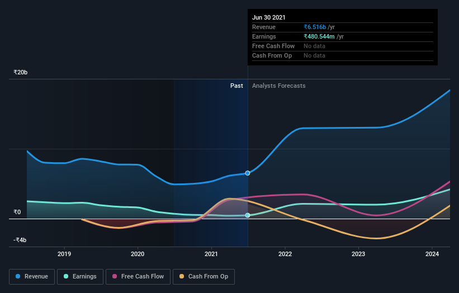Viewport: 459px width, 293px height.
Task: Select the Earnings data point at Jun 2021
Action: coord(248,215)
